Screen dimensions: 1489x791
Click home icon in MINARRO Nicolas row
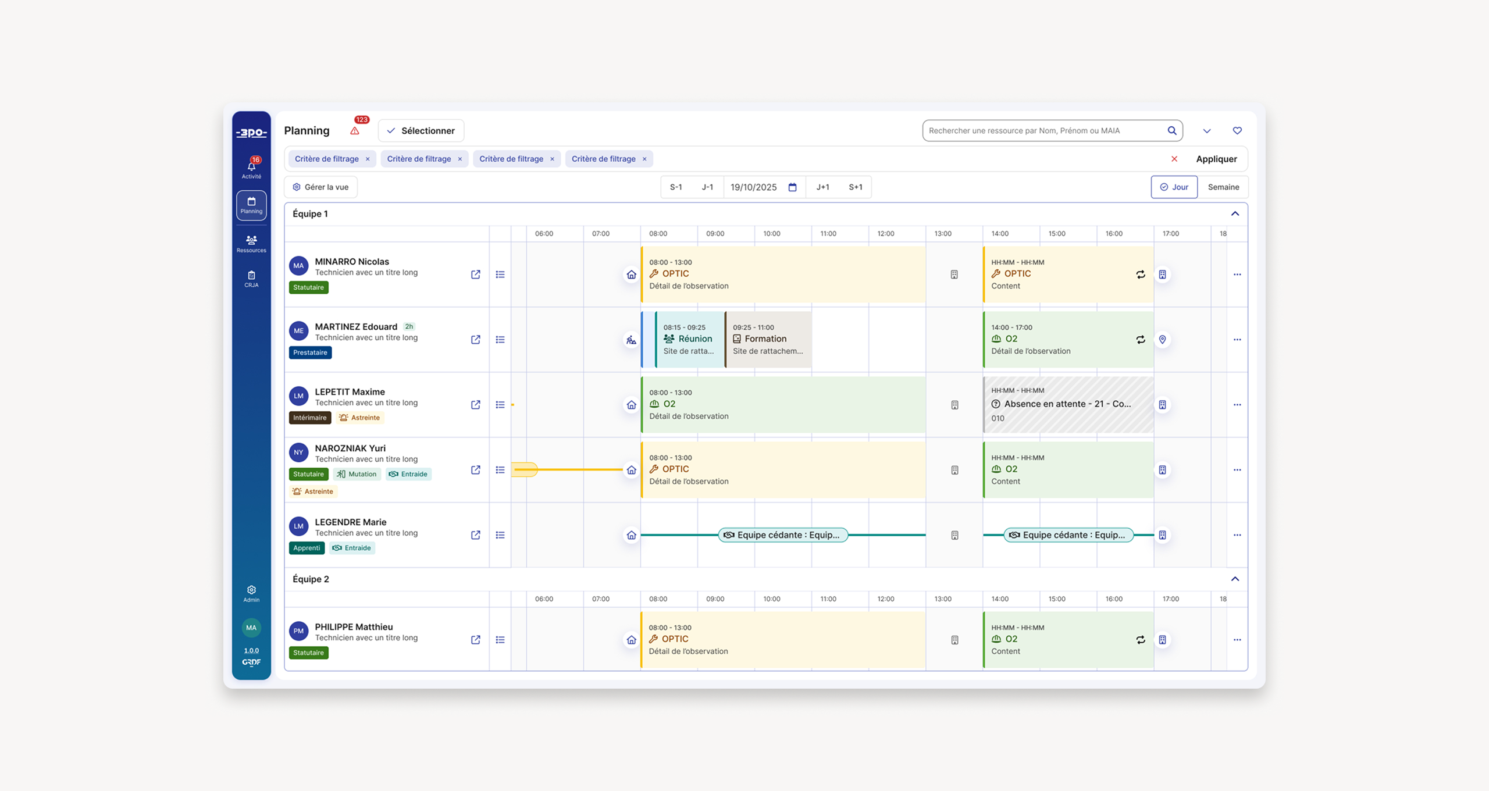click(631, 275)
